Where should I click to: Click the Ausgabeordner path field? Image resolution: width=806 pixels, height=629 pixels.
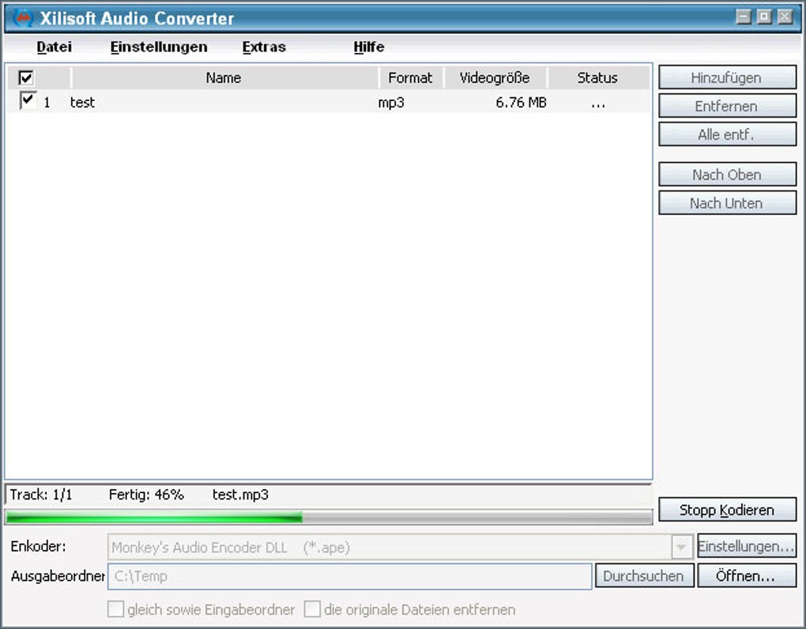(348, 576)
